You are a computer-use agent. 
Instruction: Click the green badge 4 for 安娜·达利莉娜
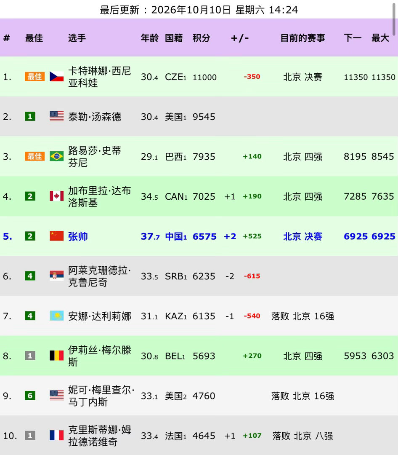pyautogui.click(x=30, y=316)
